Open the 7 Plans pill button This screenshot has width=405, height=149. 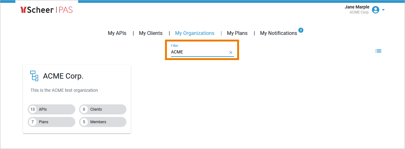tap(52, 122)
